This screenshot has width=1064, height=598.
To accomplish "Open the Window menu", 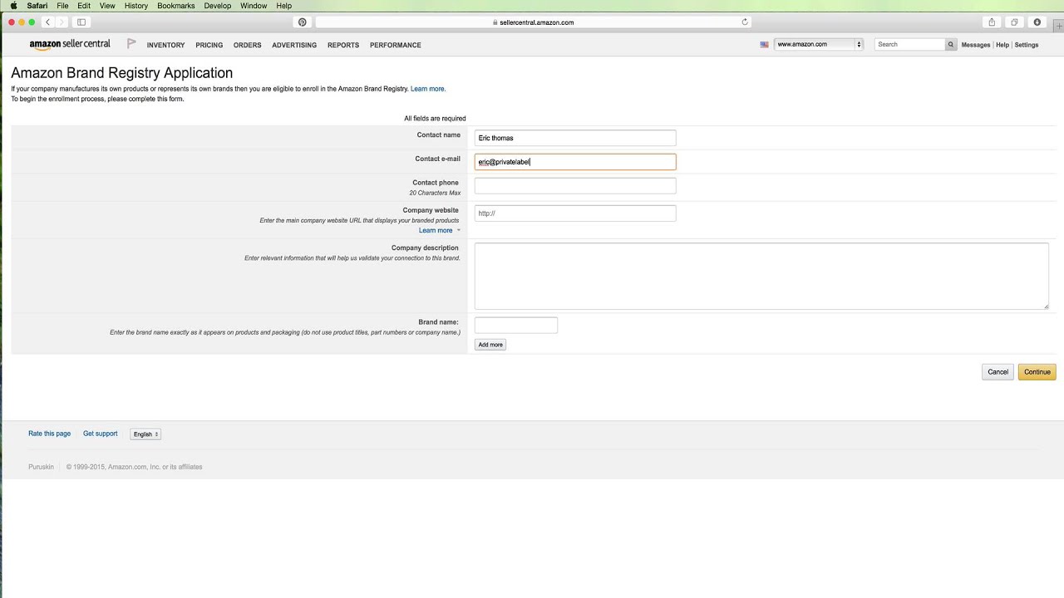I will [254, 6].
